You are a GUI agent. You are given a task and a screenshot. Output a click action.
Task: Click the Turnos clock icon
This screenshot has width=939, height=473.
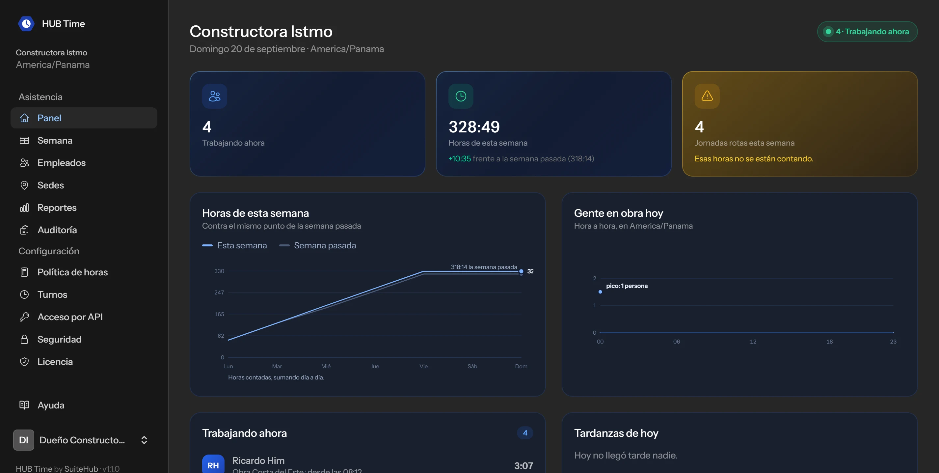tap(24, 295)
